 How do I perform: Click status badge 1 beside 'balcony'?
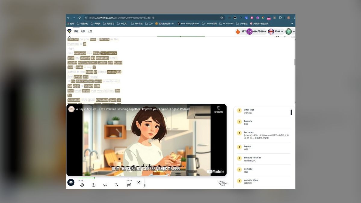[x=239, y=122]
